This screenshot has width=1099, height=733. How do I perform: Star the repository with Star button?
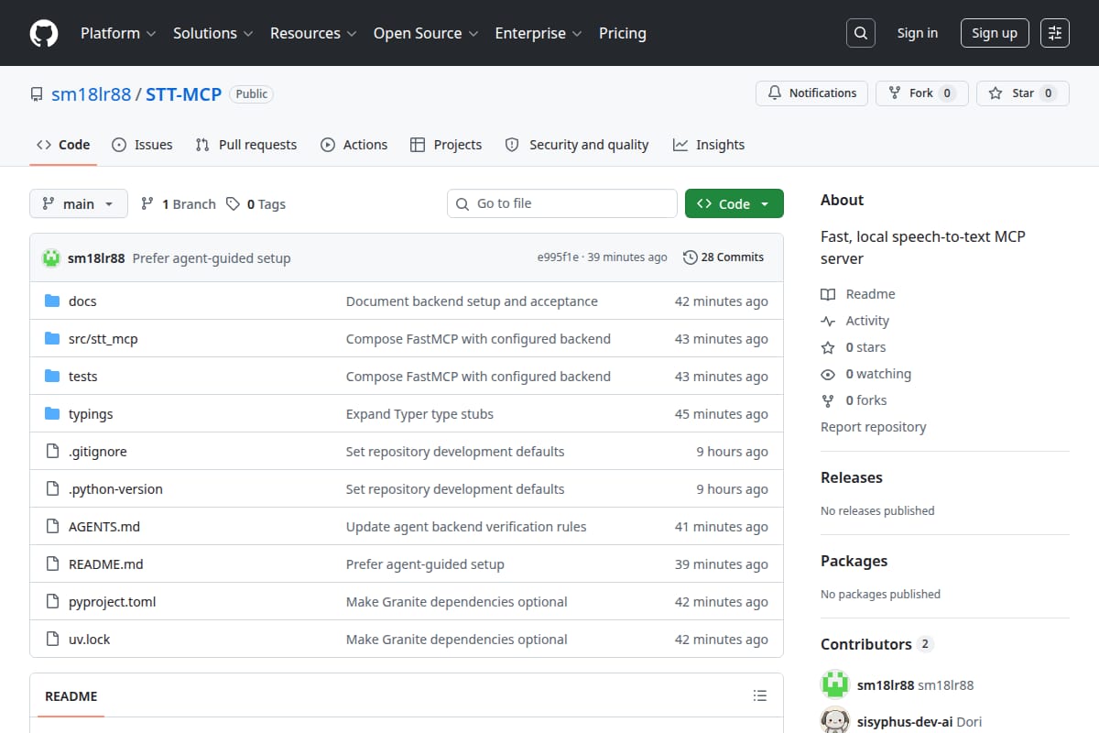(1023, 93)
